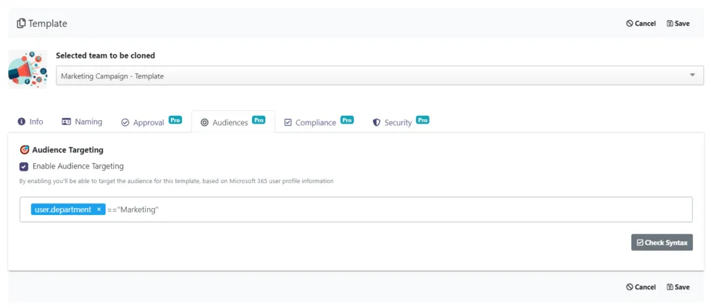Switch to the Naming tab
The height and width of the screenshot is (308, 711).
point(82,122)
